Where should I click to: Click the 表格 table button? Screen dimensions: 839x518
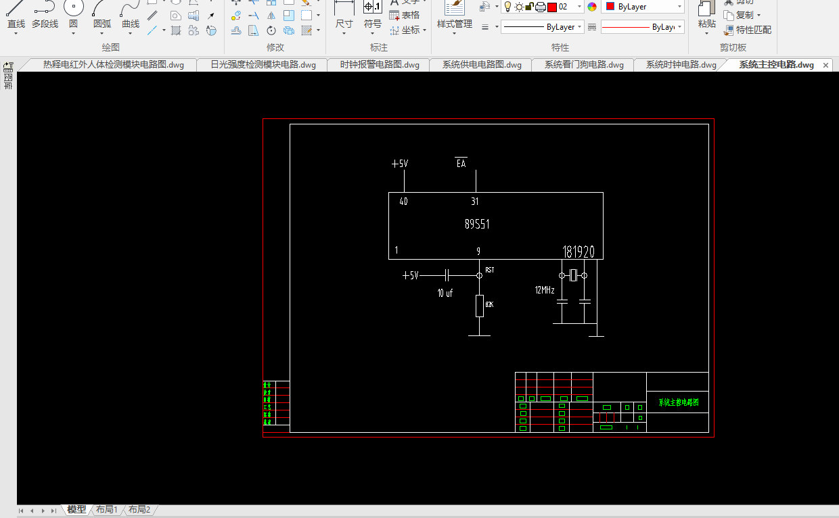(x=404, y=15)
